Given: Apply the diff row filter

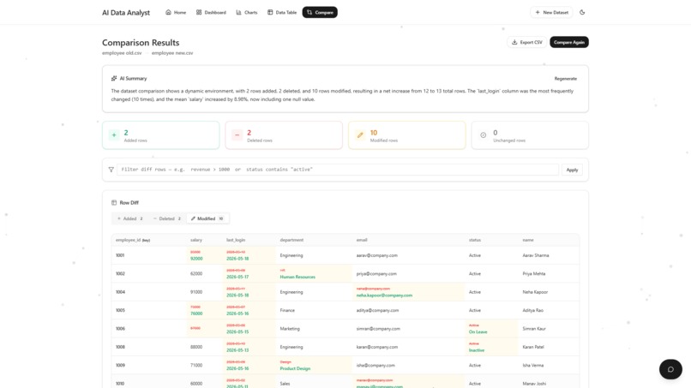Looking at the screenshot, I should click(572, 170).
